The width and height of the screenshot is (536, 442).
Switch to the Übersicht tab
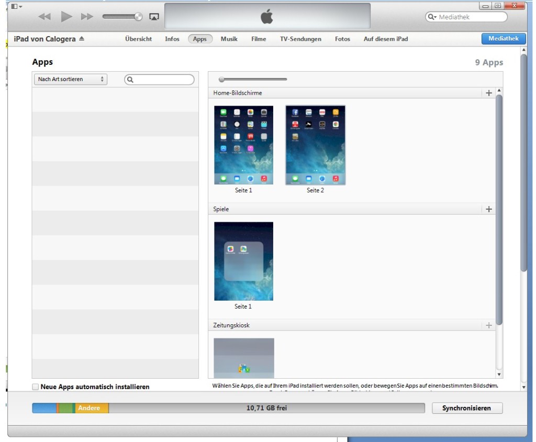coord(138,39)
